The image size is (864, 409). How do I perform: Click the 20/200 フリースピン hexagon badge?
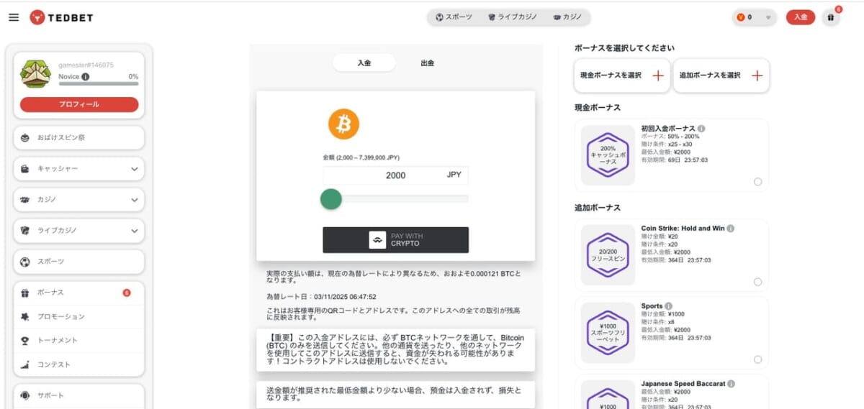click(x=608, y=255)
